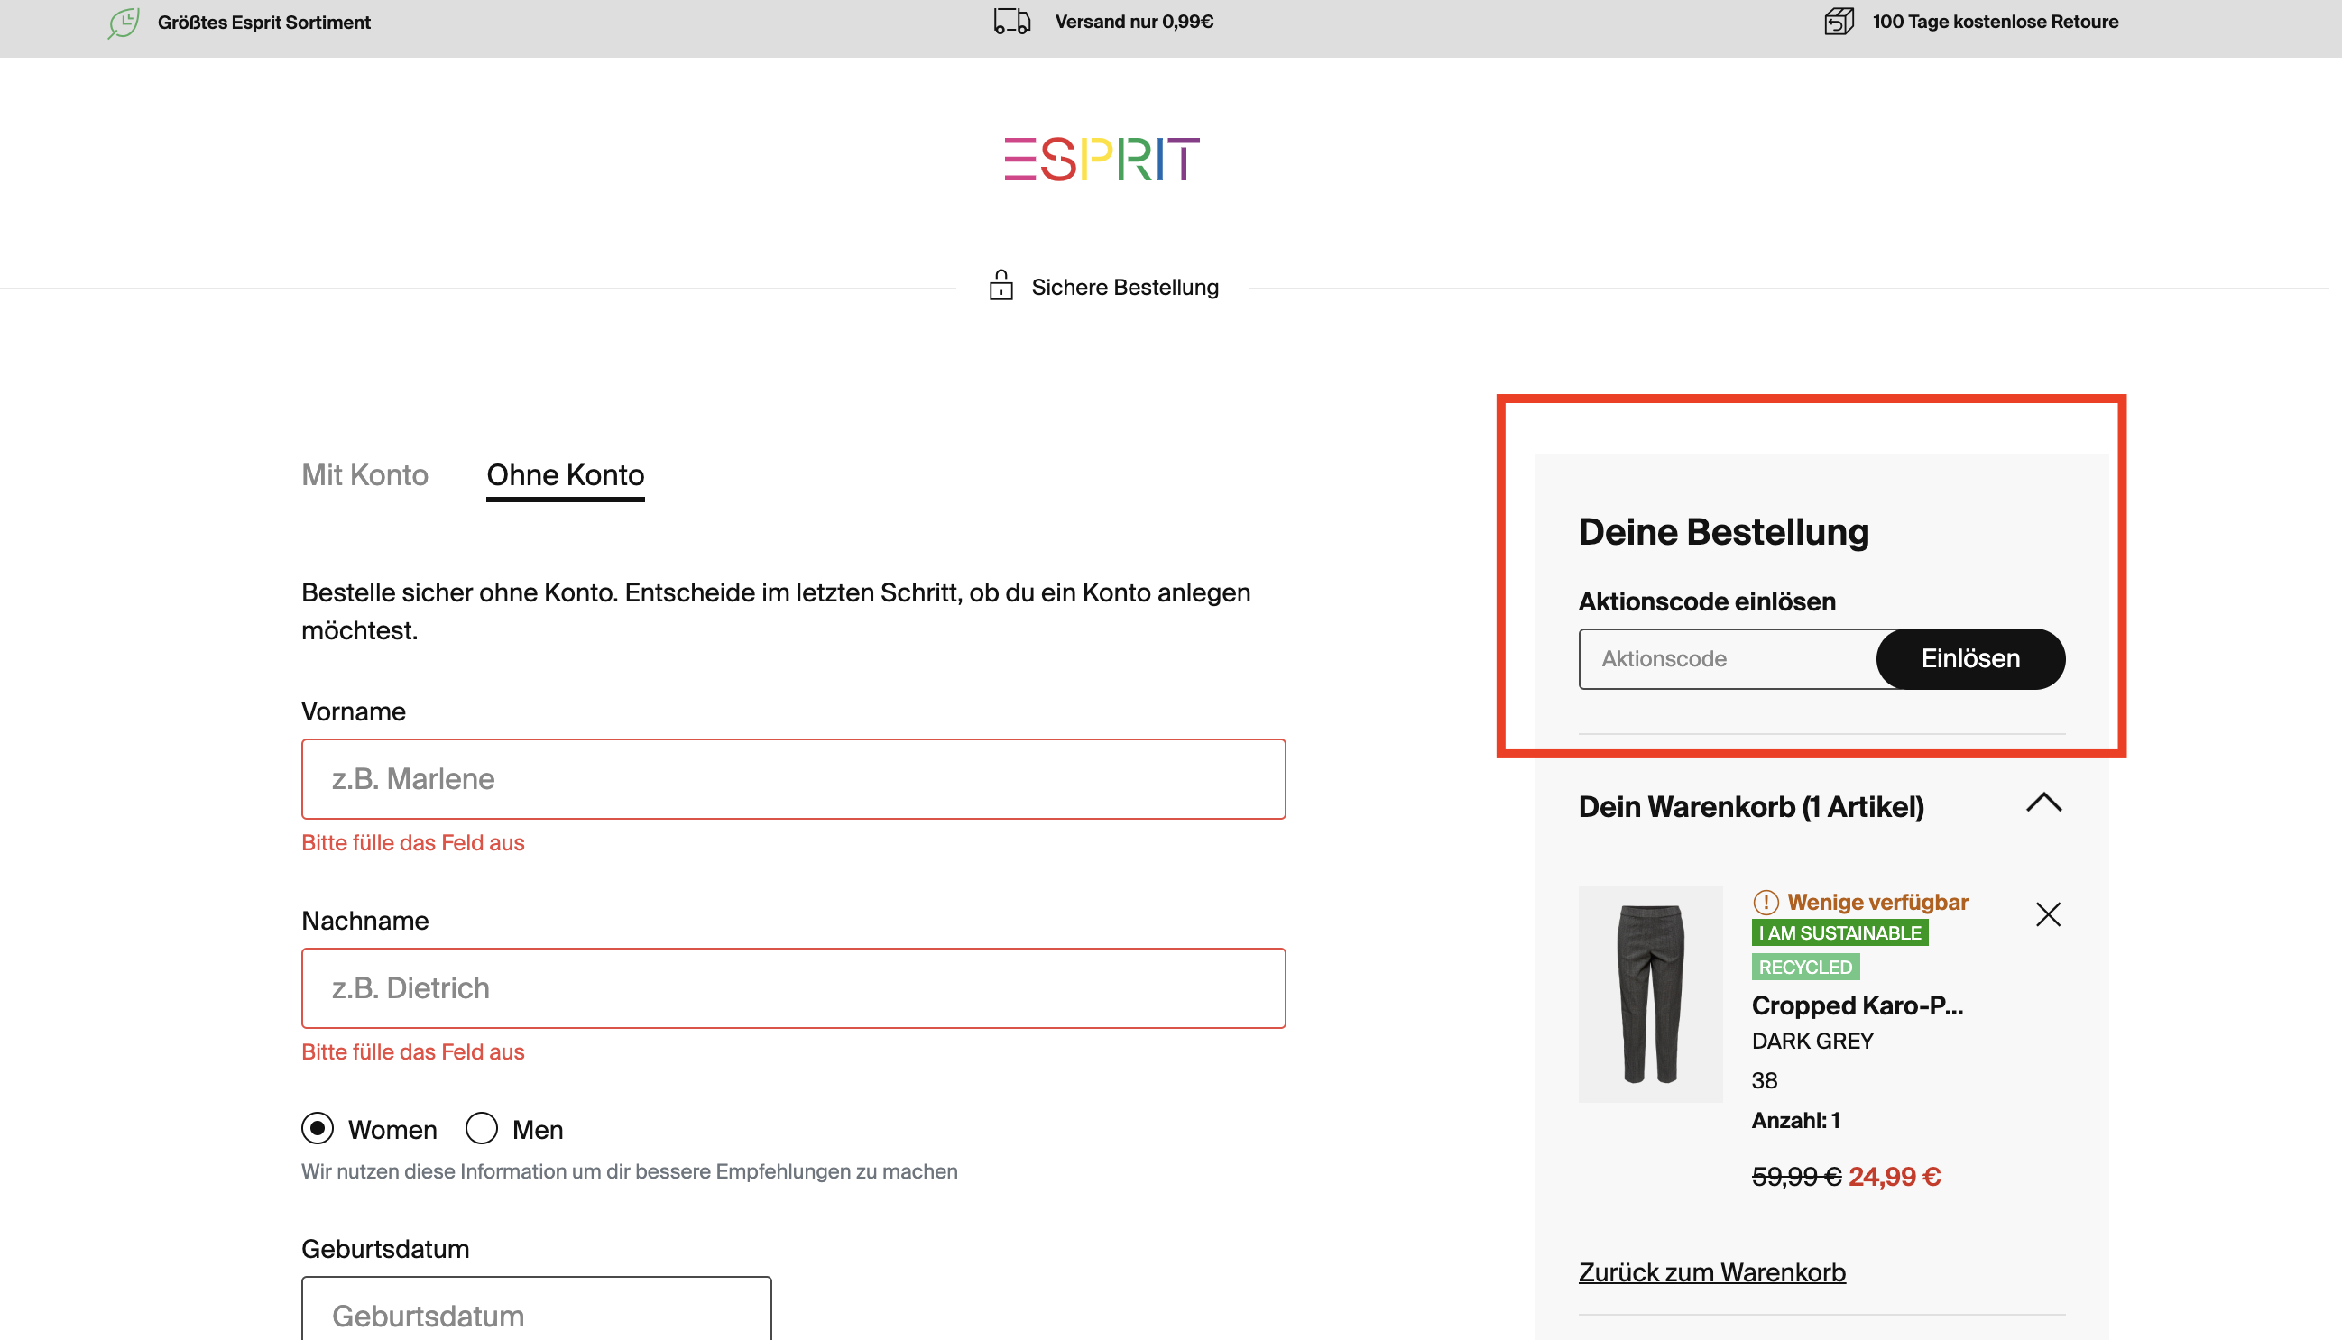The height and width of the screenshot is (1340, 2342).
Task: Click the I AM SUSTAINABLE badge
Action: [x=1840, y=932]
